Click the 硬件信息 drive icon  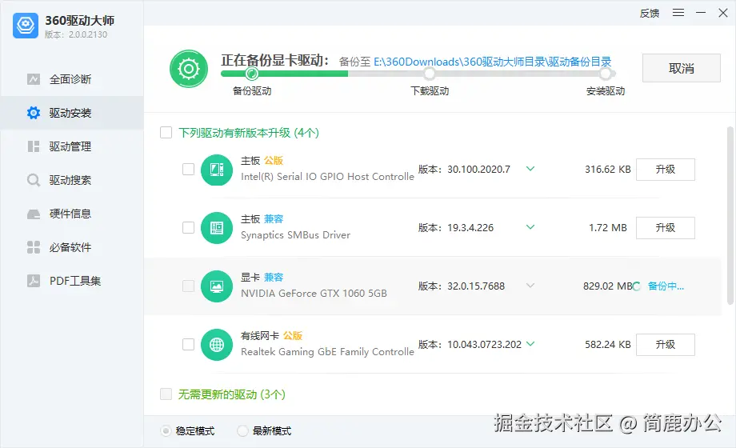pyautogui.click(x=34, y=214)
